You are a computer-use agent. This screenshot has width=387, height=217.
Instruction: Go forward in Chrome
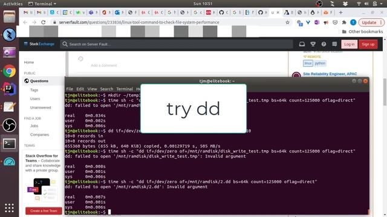tap(34, 22)
